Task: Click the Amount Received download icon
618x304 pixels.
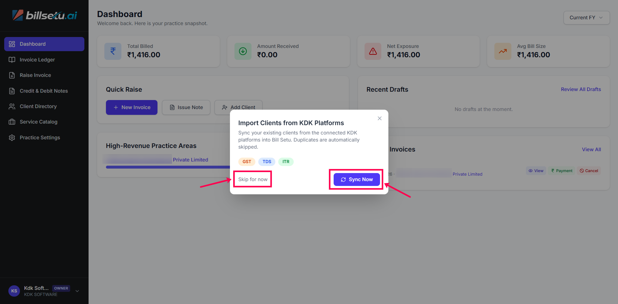Action: tap(243, 51)
